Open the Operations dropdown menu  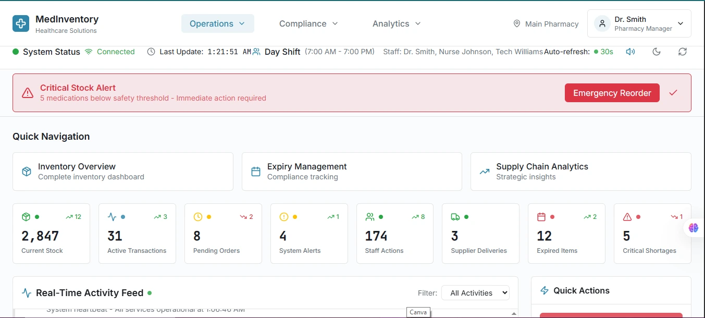(x=217, y=23)
